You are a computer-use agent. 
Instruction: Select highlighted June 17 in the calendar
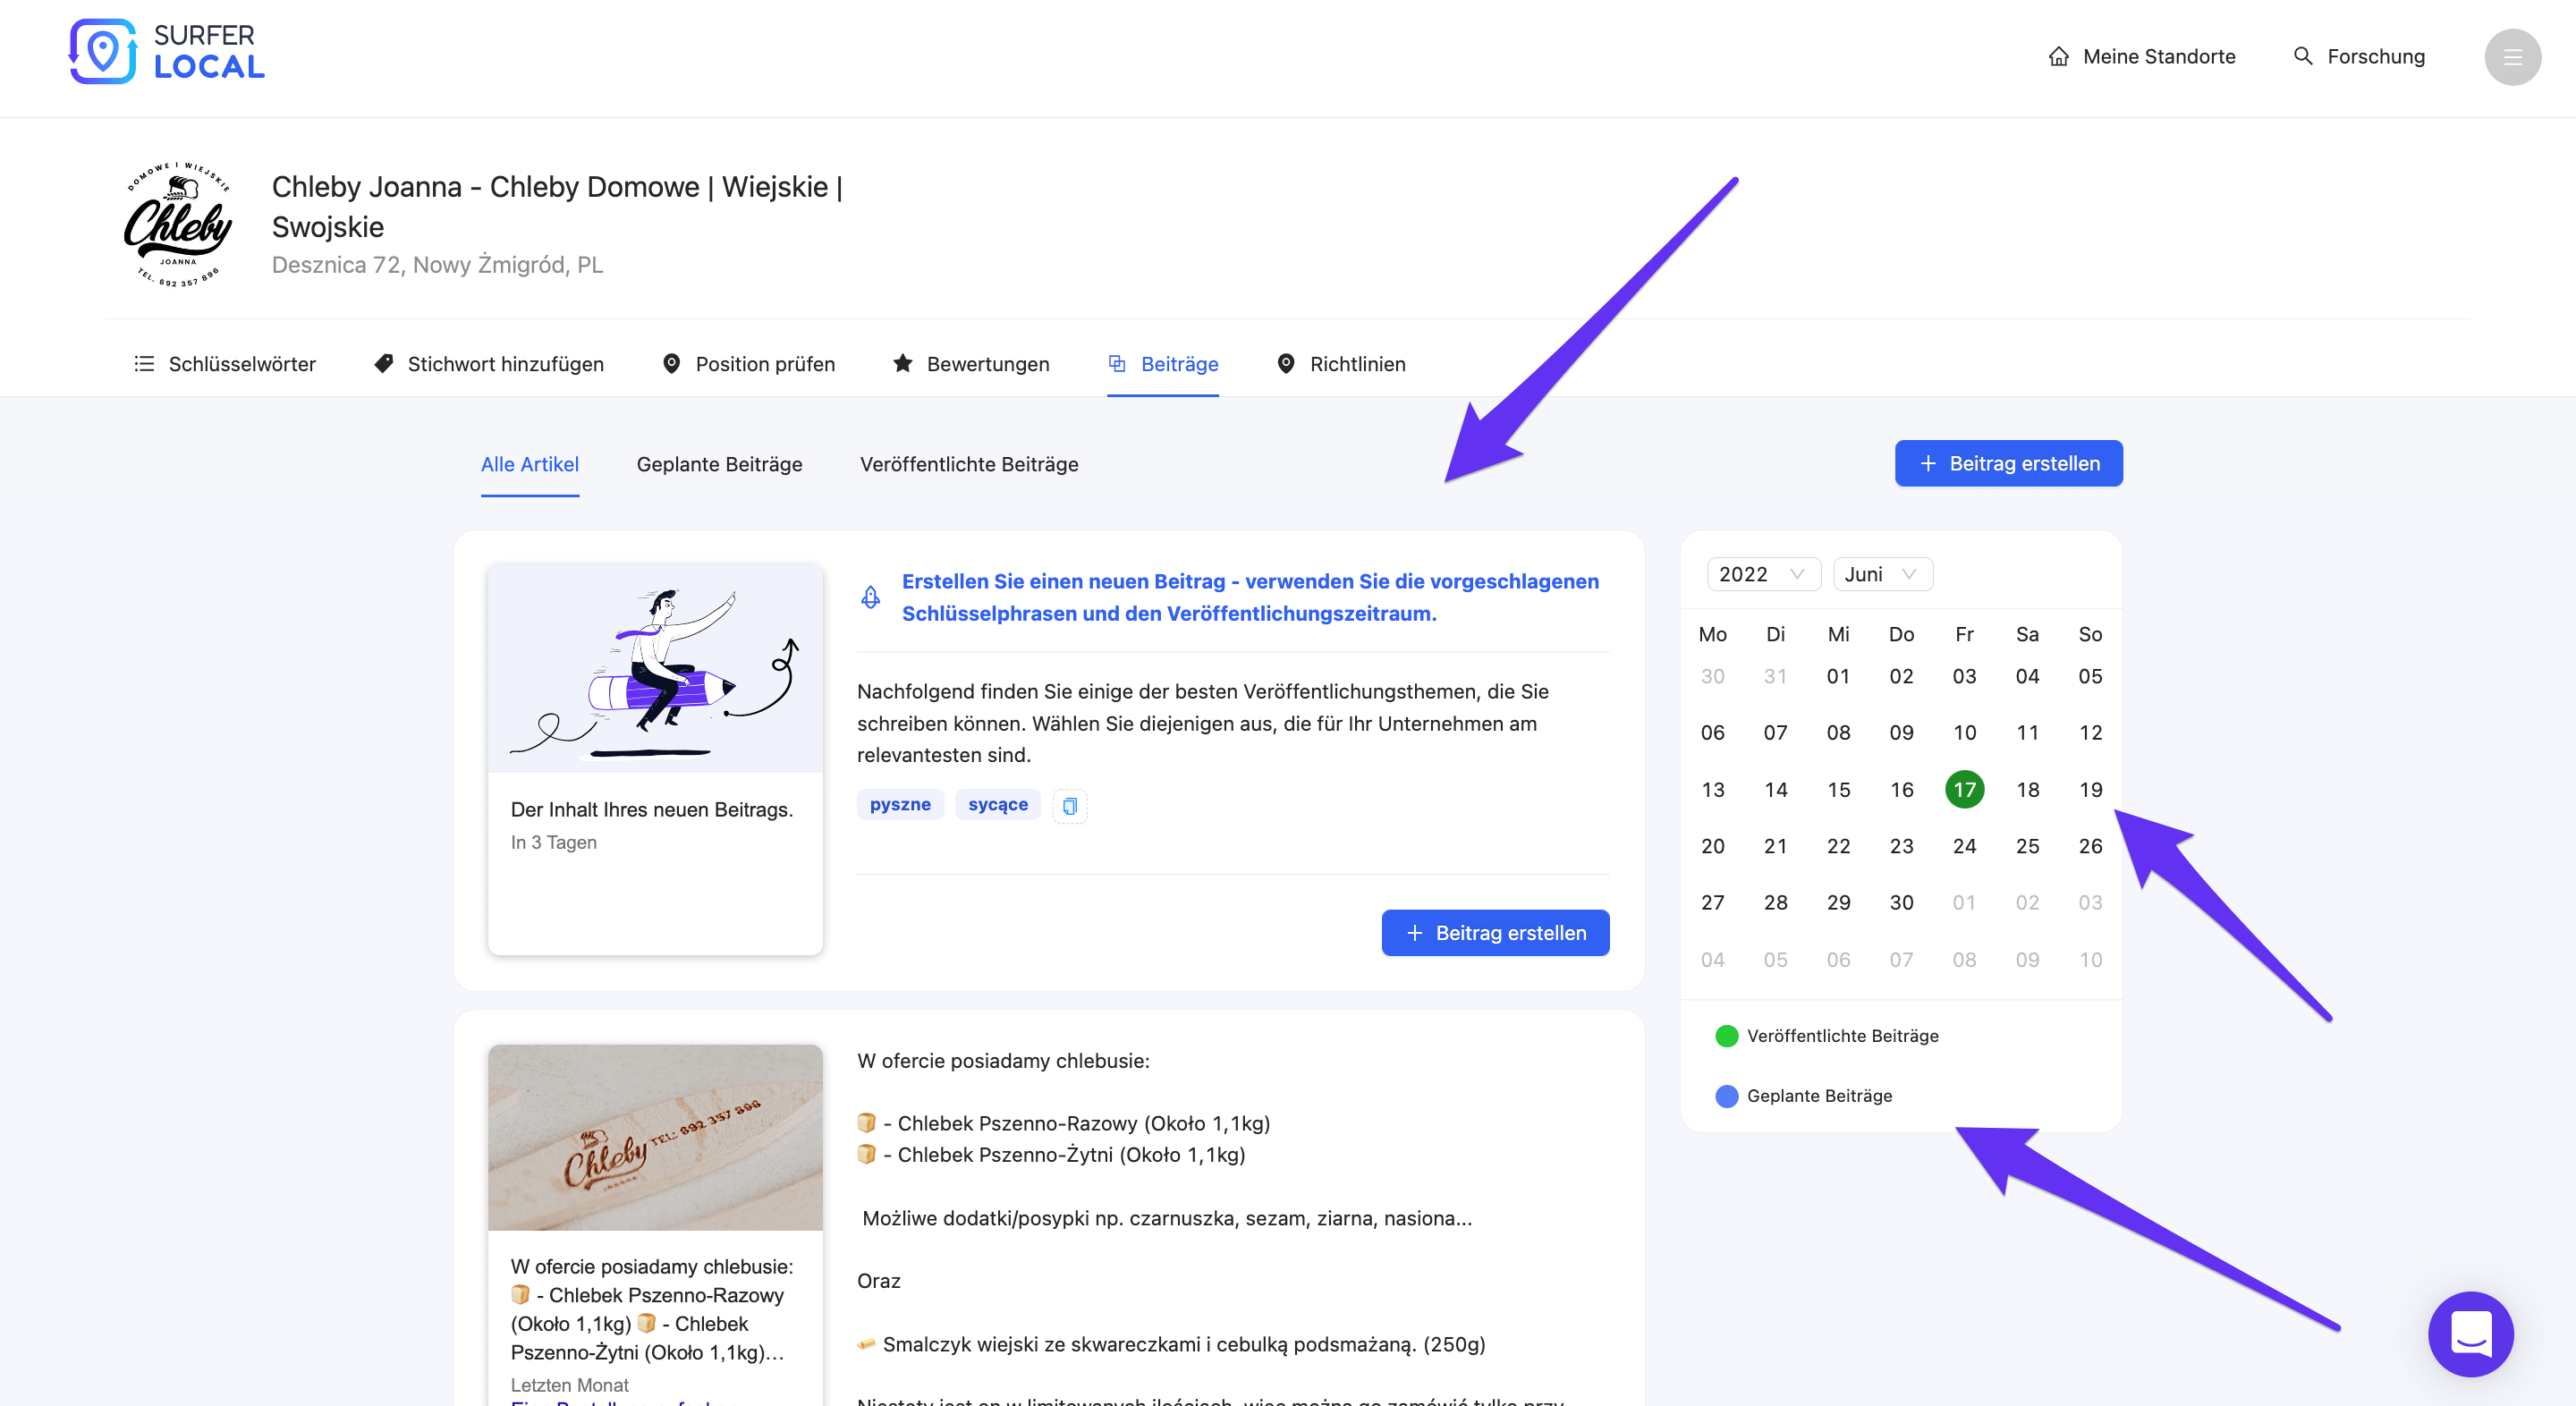pyautogui.click(x=1963, y=789)
